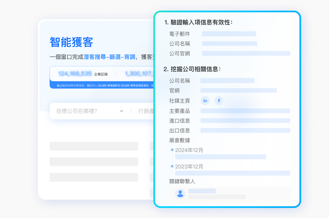Select the contact person avatar icon under 關鍵聯繫人
329x218 pixels.
click(180, 193)
